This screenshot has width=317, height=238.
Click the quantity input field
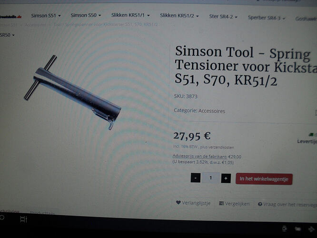pos(211,178)
